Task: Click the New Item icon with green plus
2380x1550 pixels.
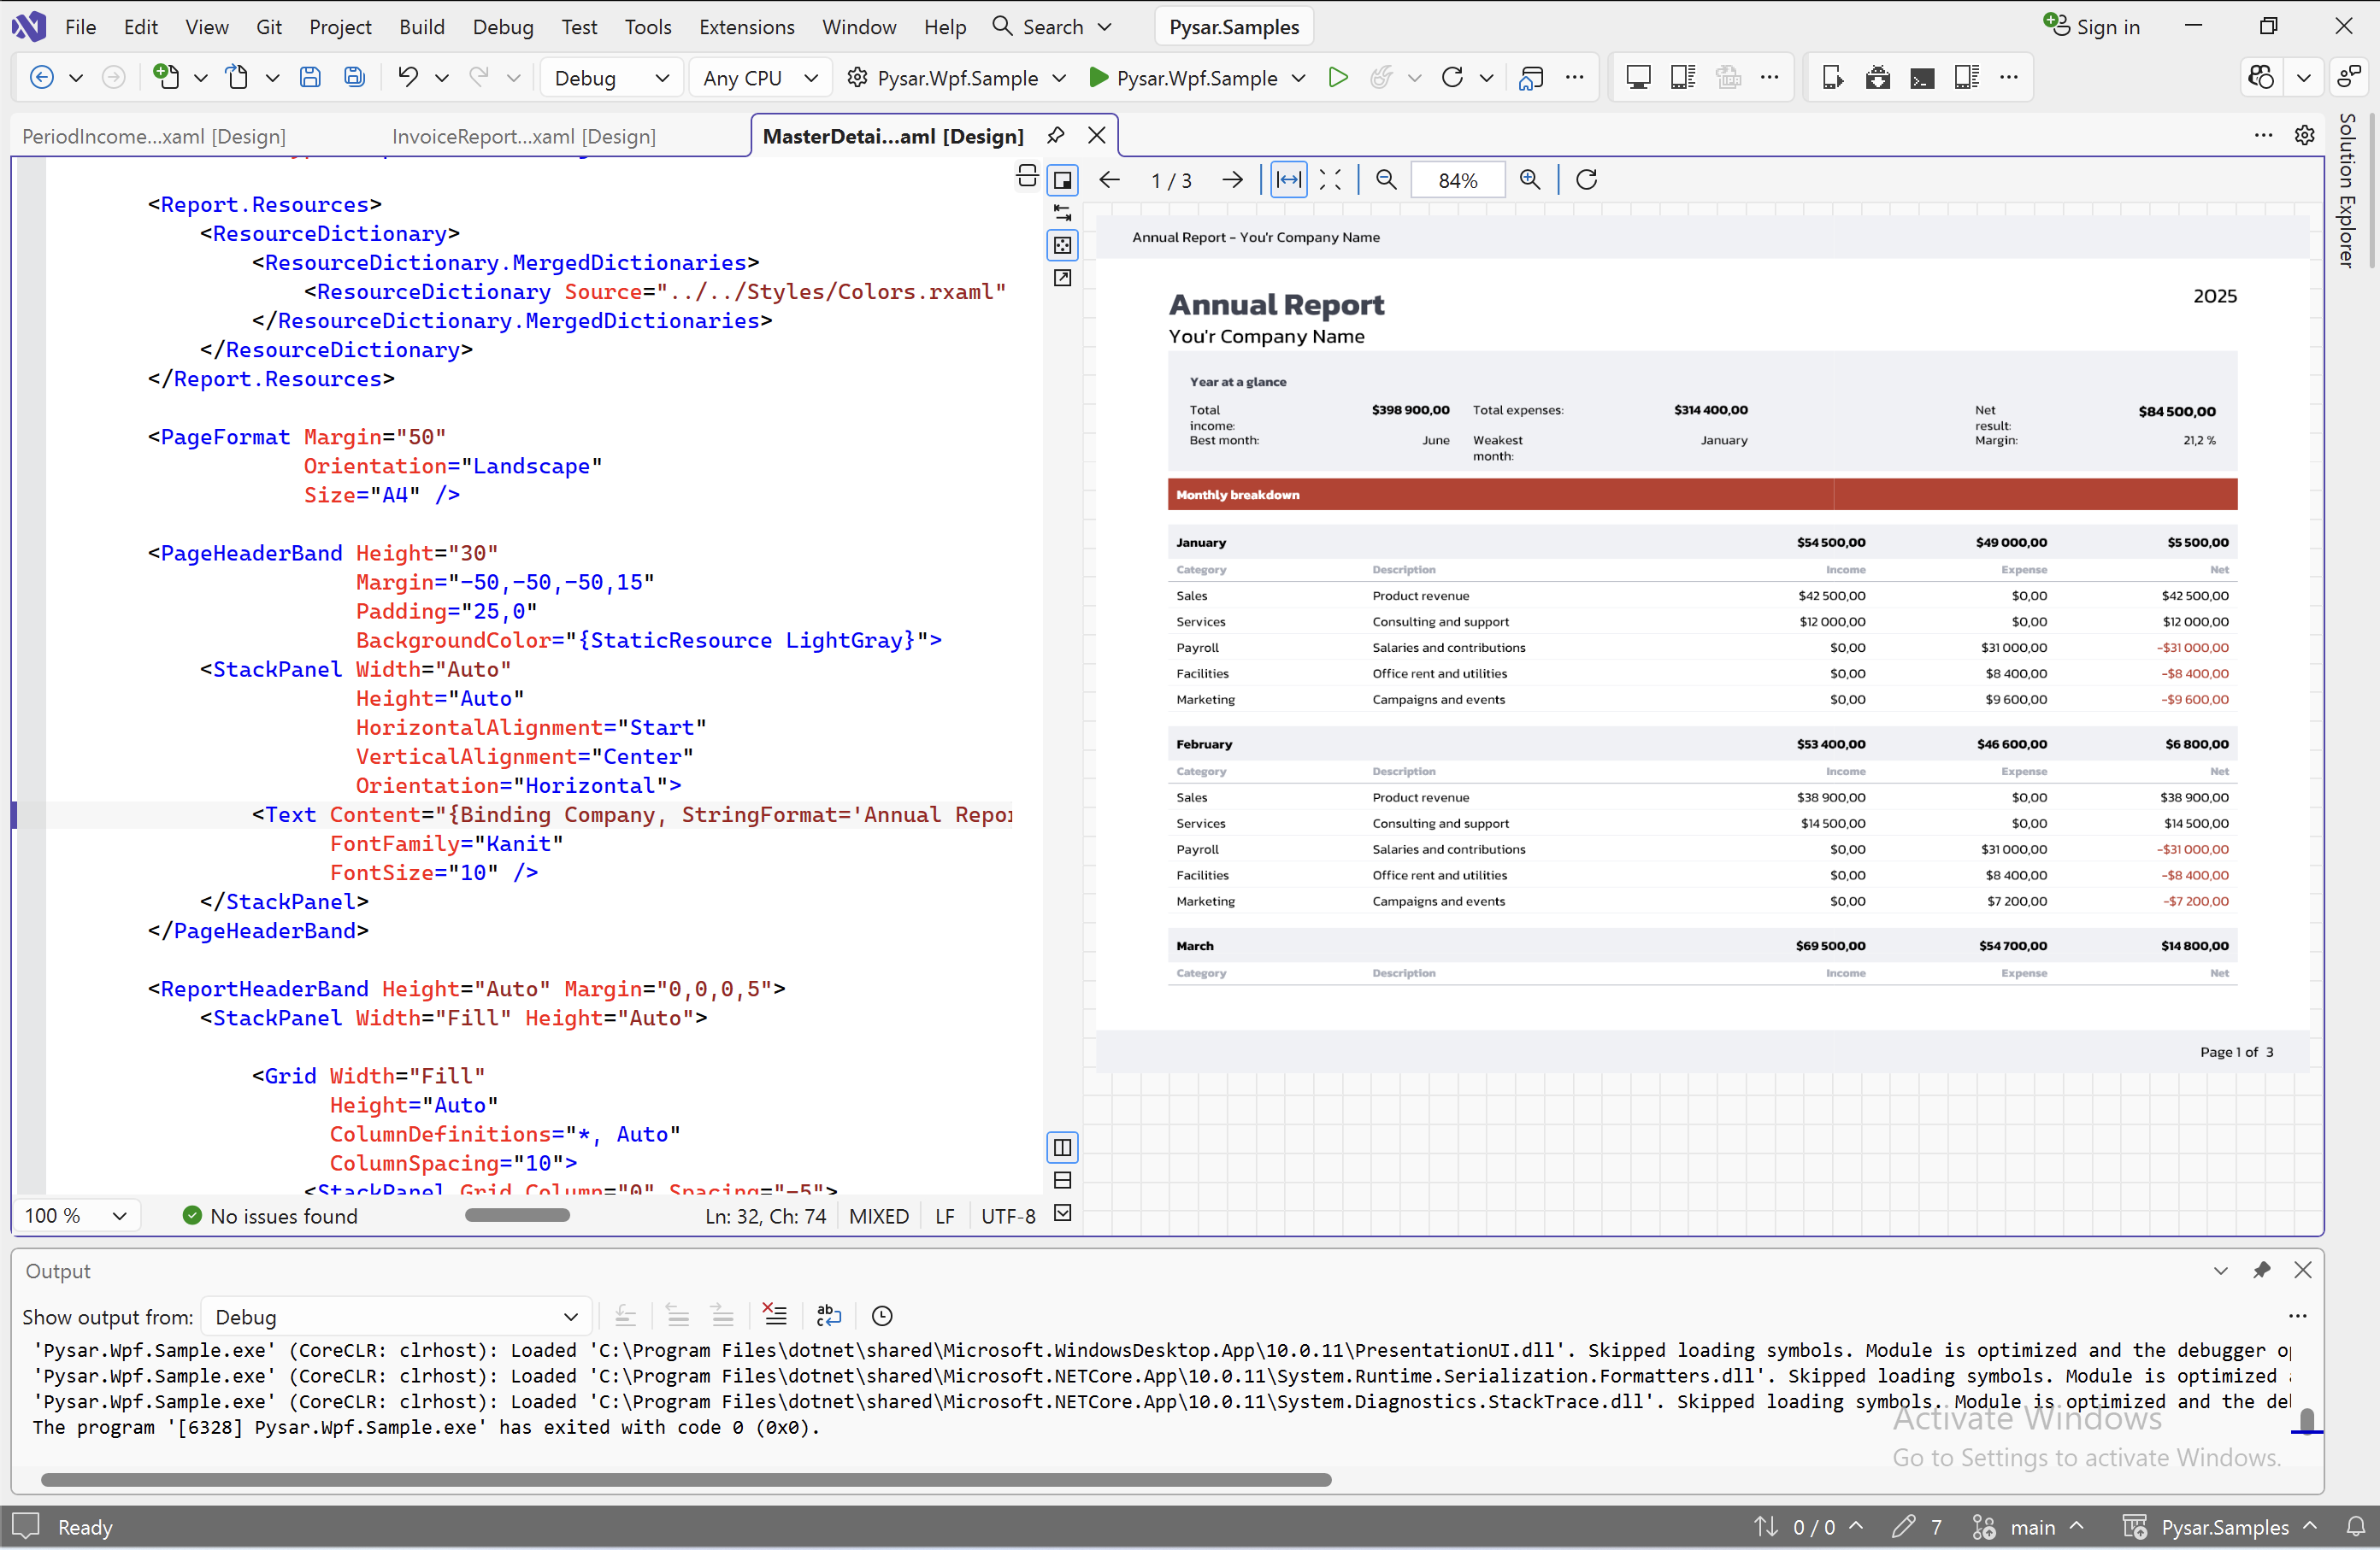Action: tap(166, 77)
